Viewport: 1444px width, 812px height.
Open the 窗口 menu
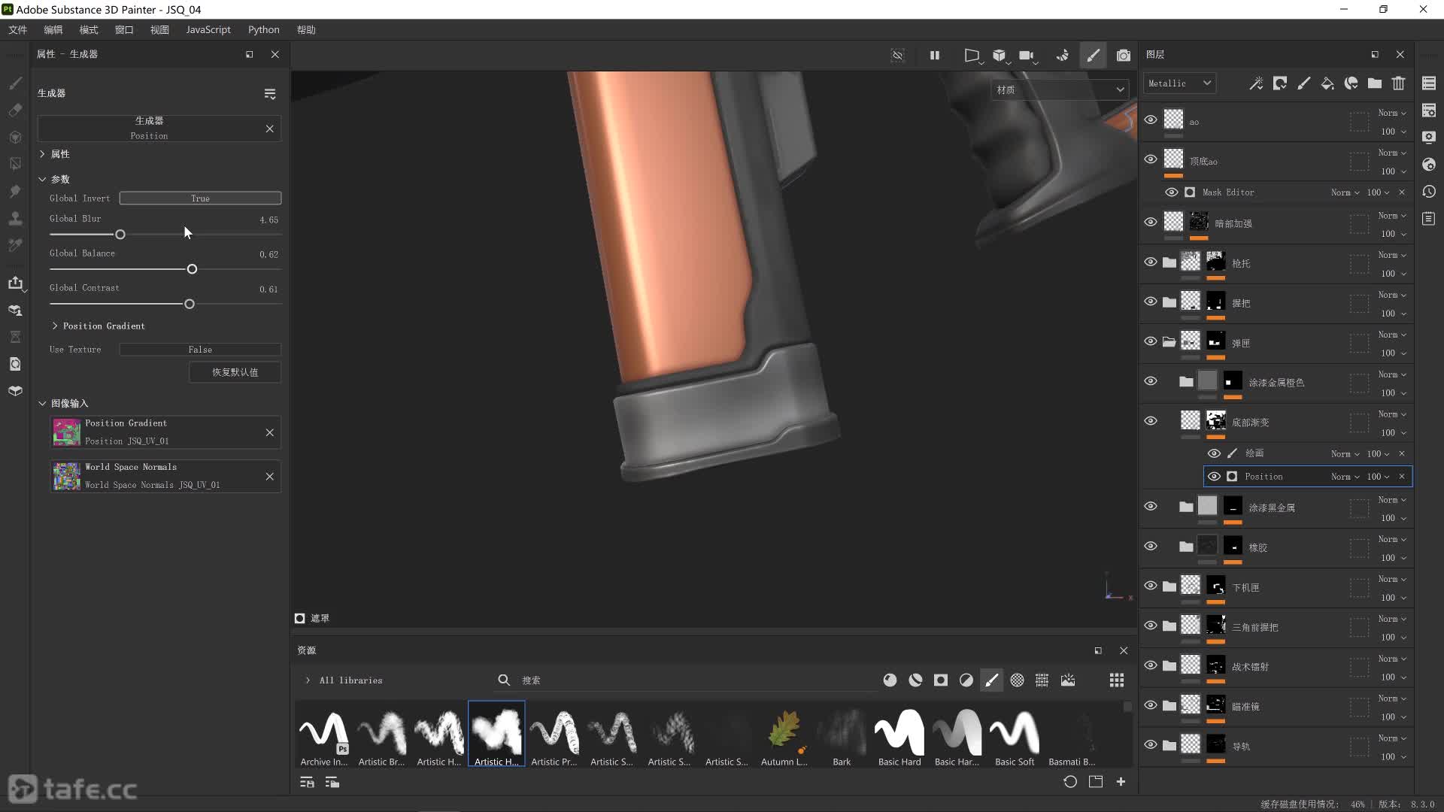[x=124, y=30]
